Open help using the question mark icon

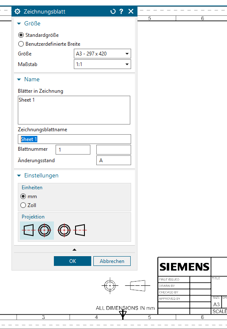121,11
